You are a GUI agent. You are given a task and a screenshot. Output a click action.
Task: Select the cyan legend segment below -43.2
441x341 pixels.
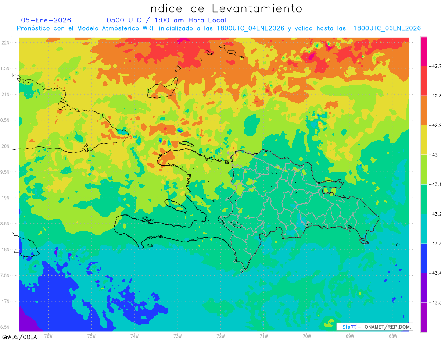click(x=424, y=229)
